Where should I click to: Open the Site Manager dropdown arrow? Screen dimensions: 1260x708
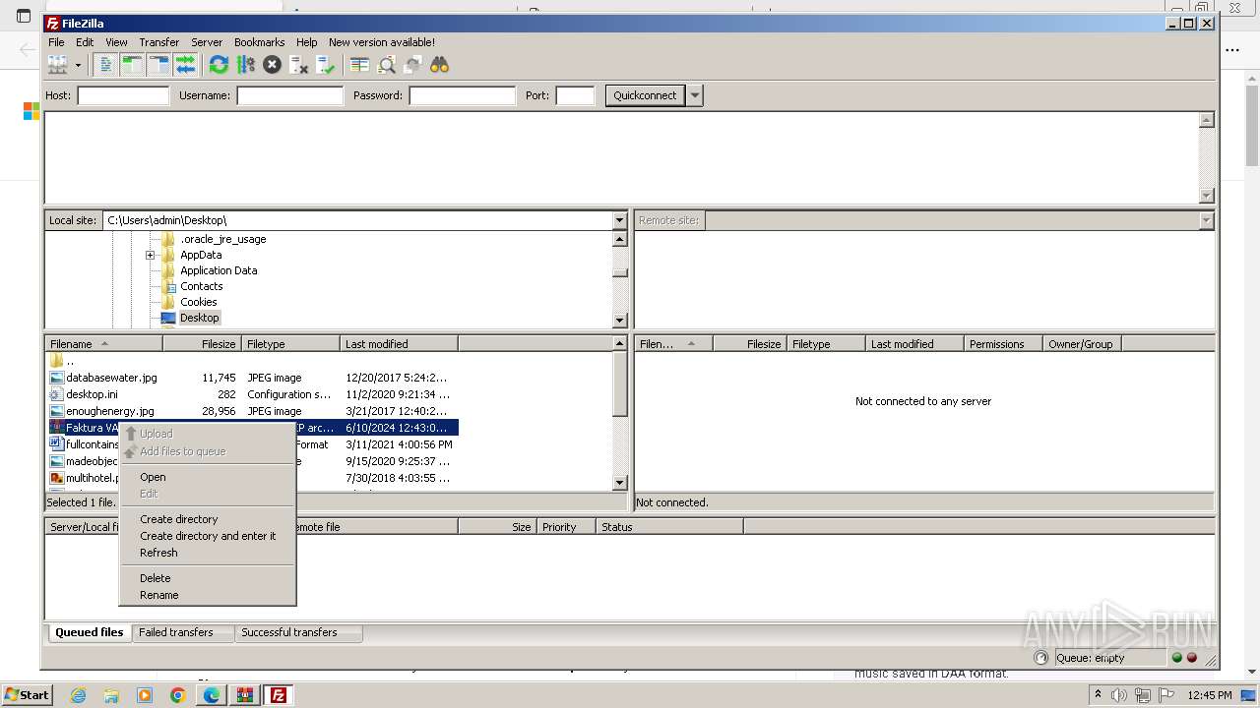coord(78,65)
